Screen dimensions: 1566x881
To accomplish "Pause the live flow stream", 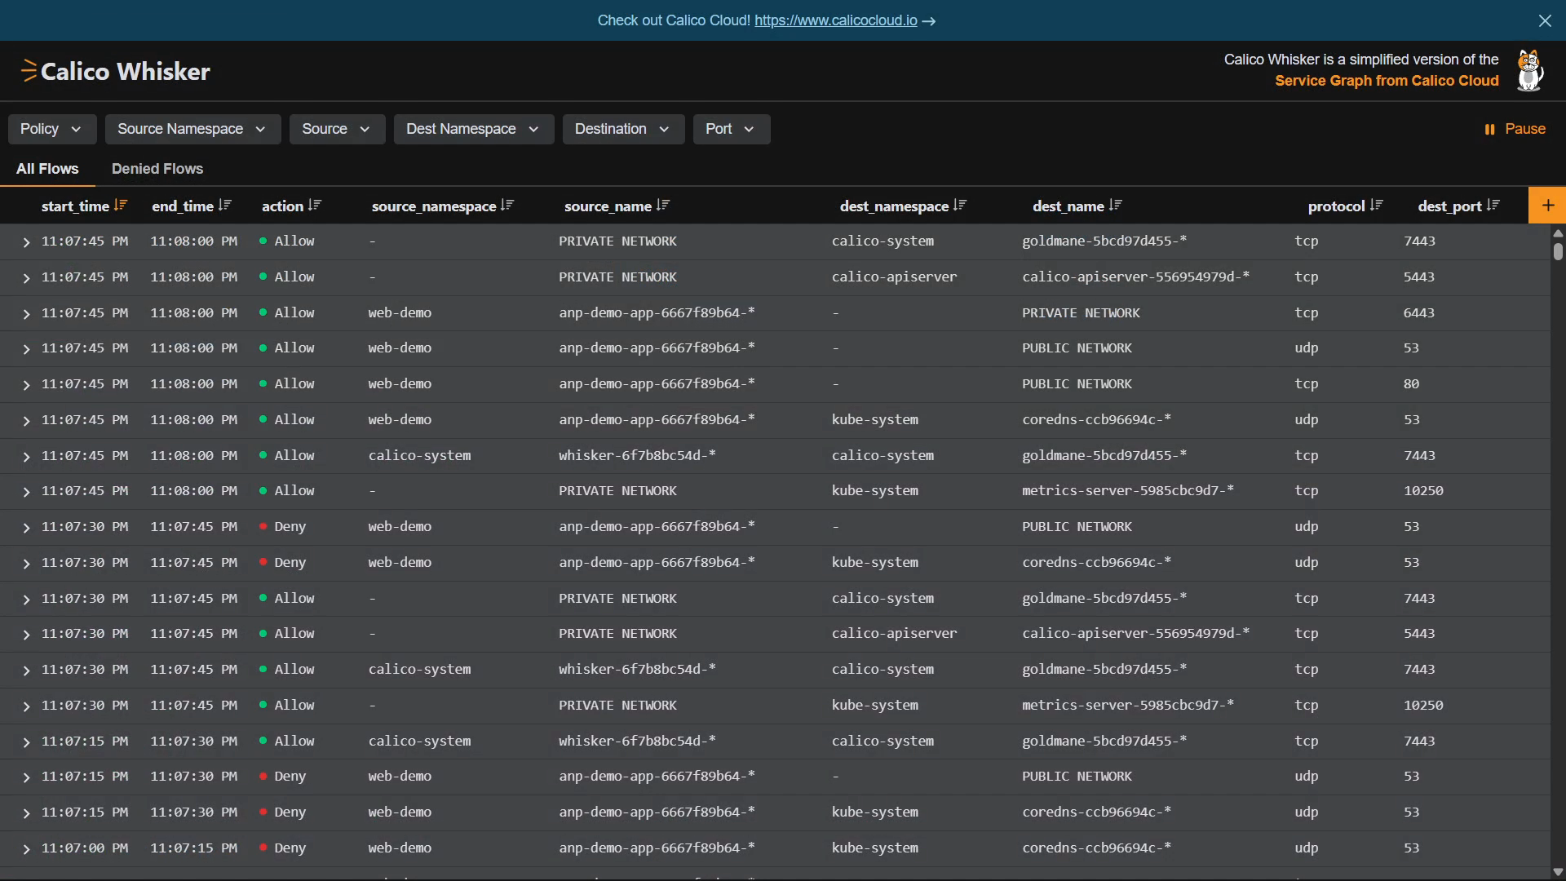I will click(x=1515, y=129).
